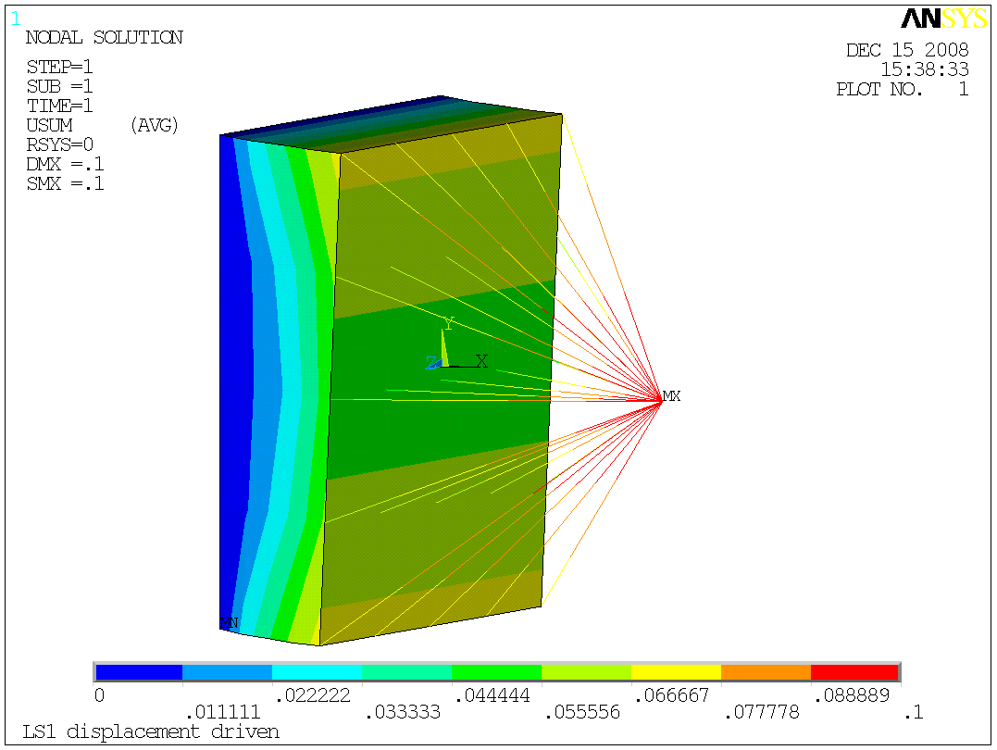
Task: Pick the yellow legend swatch near .066667
Action: (676, 672)
